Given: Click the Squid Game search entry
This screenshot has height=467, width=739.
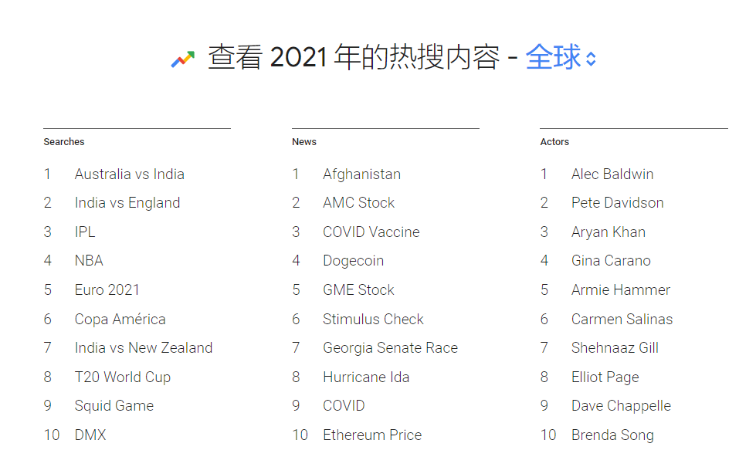Looking at the screenshot, I should click(x=114, y=406).
